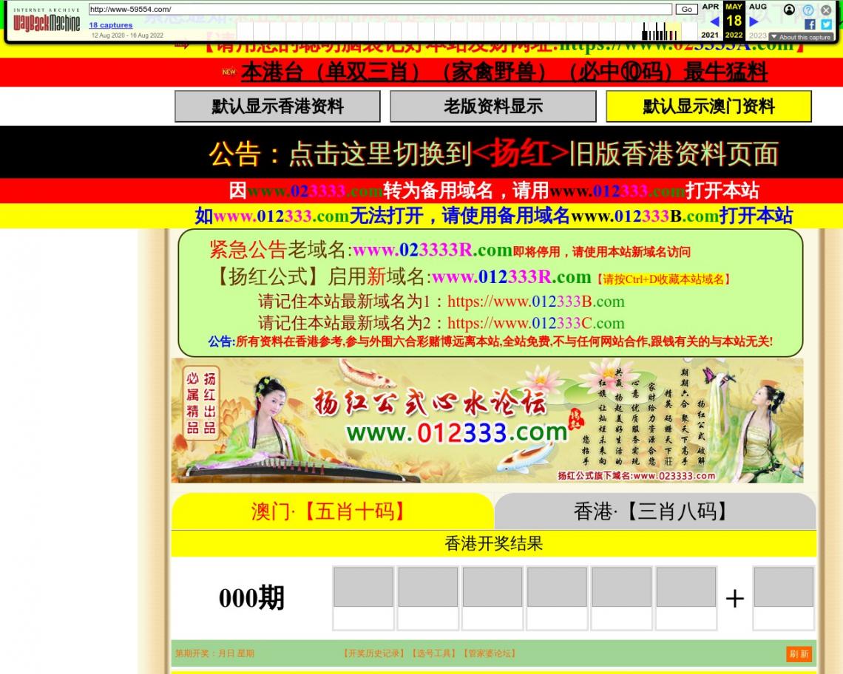Click the 默认显示香港资料 button
Image resolution: width=843 pixels, height=674 pixels.
(277, 106)
